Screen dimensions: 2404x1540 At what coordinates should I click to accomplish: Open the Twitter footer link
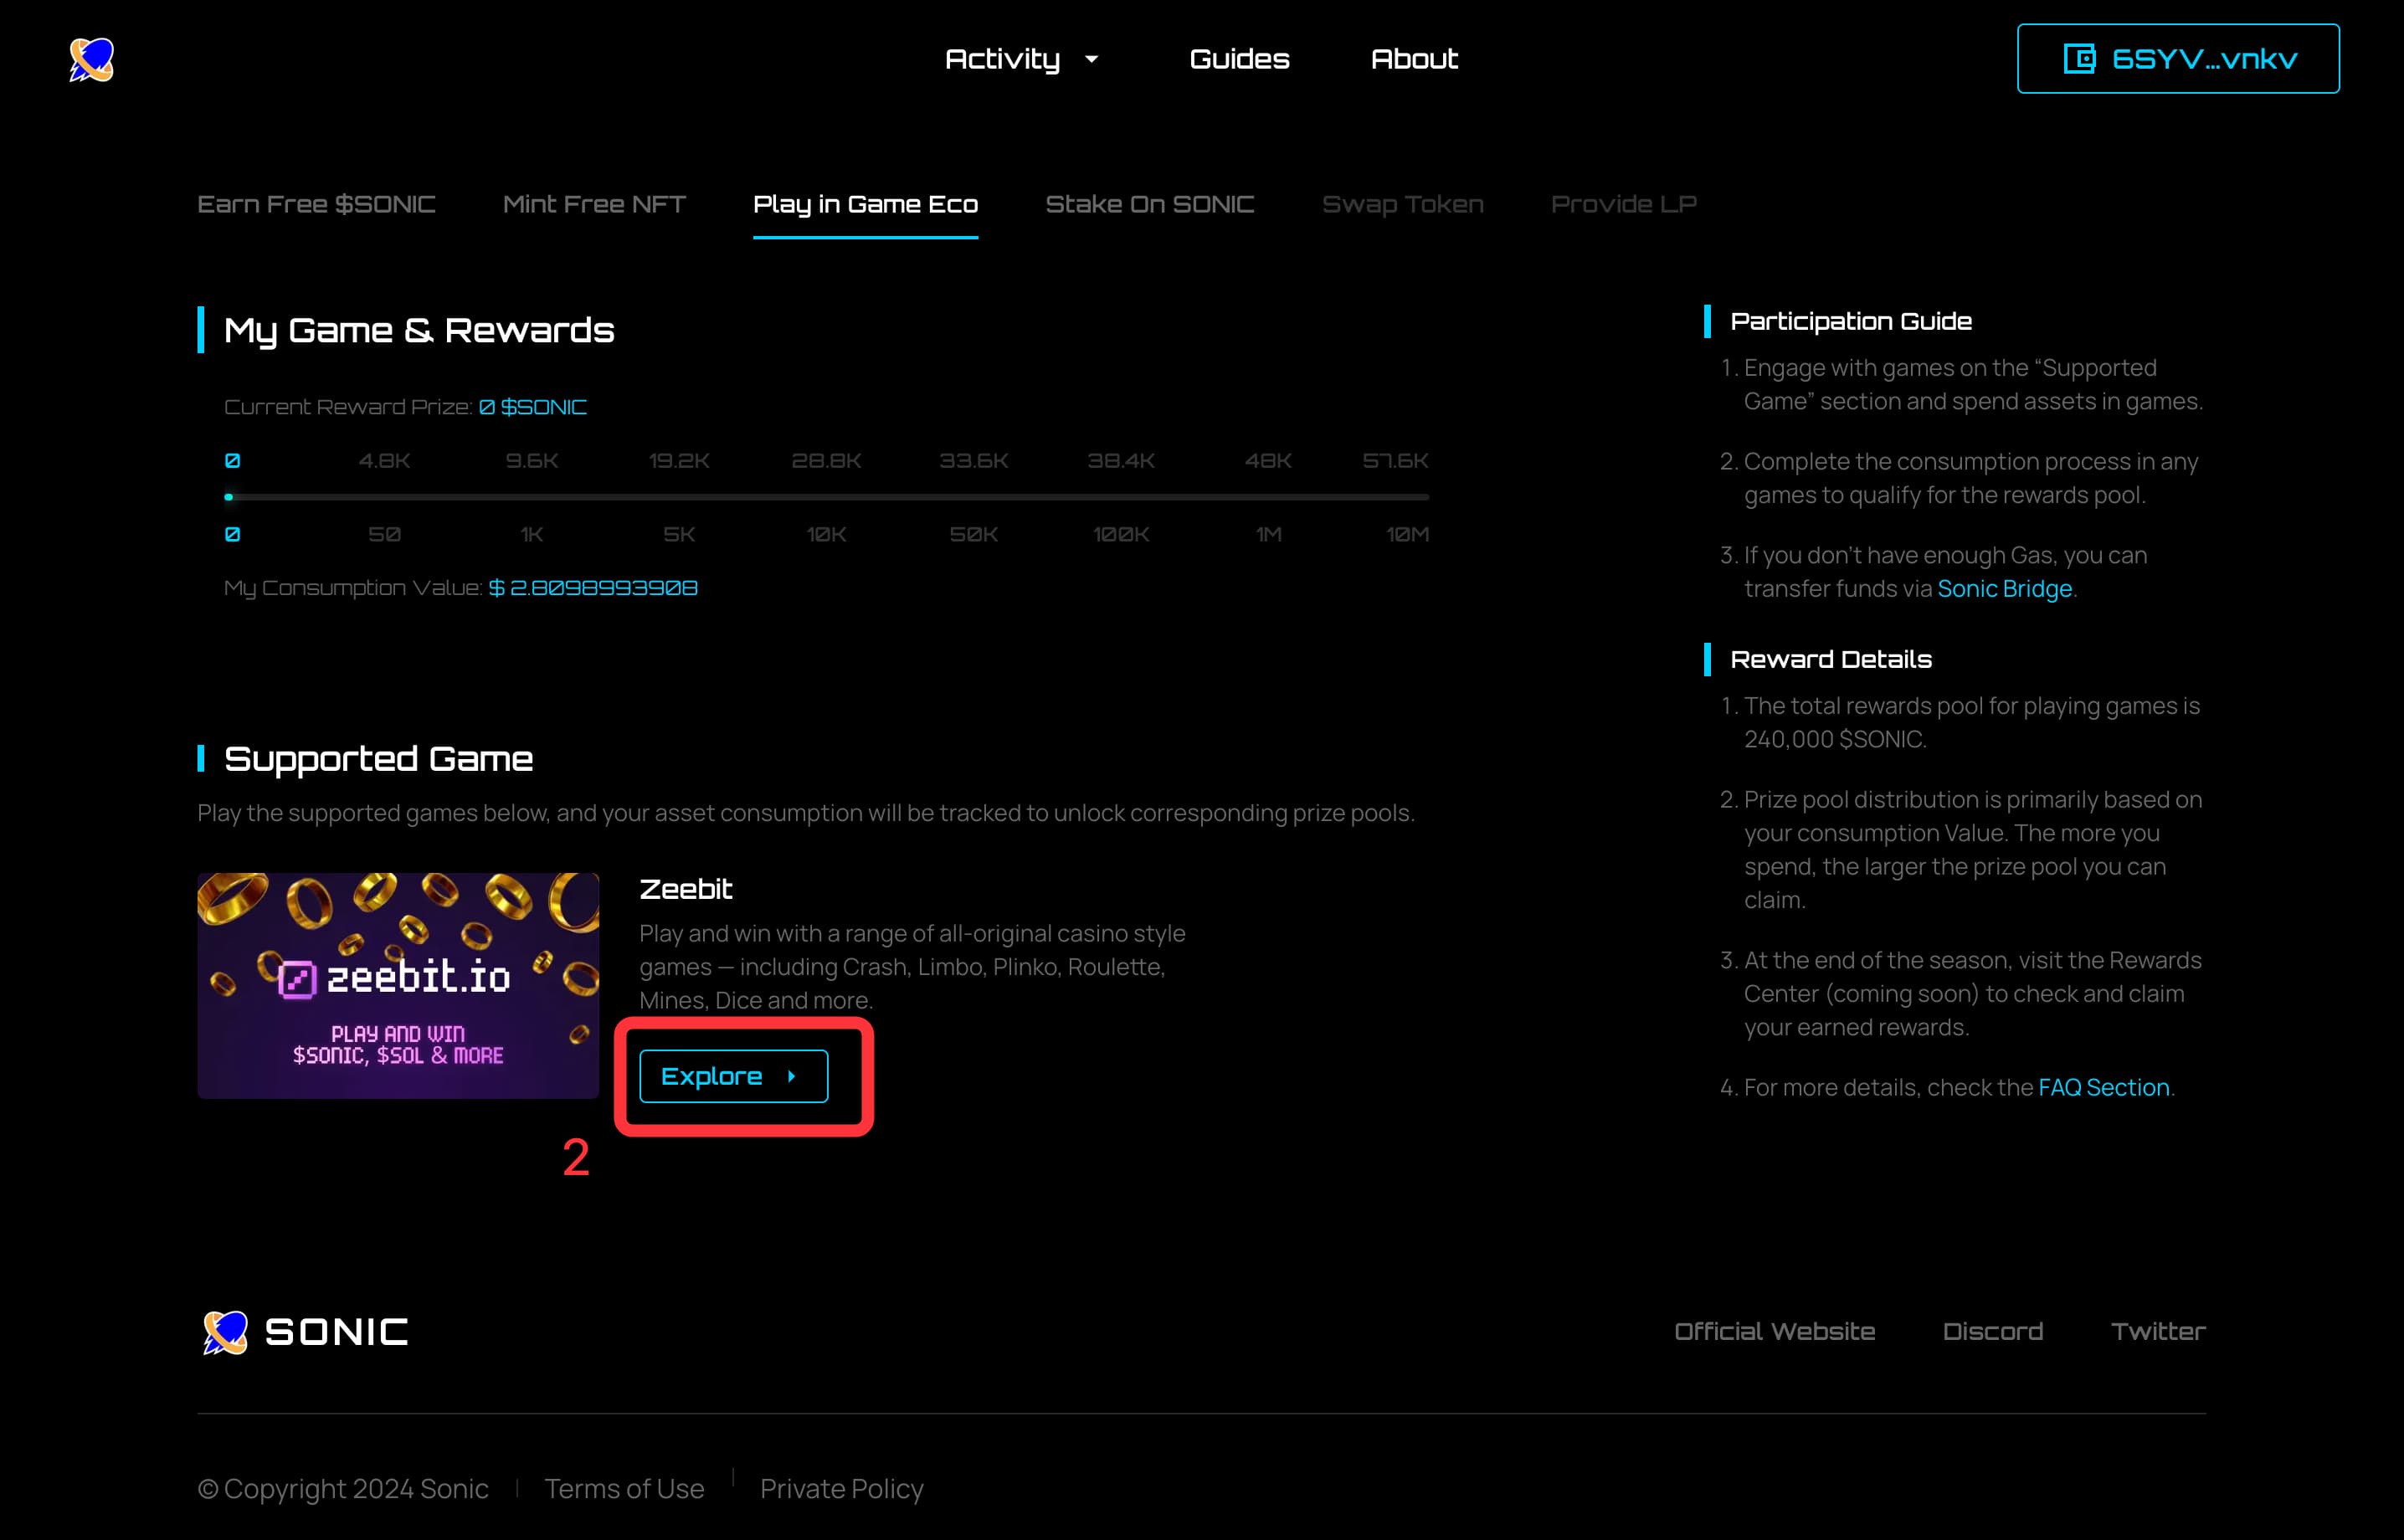2158,1332
